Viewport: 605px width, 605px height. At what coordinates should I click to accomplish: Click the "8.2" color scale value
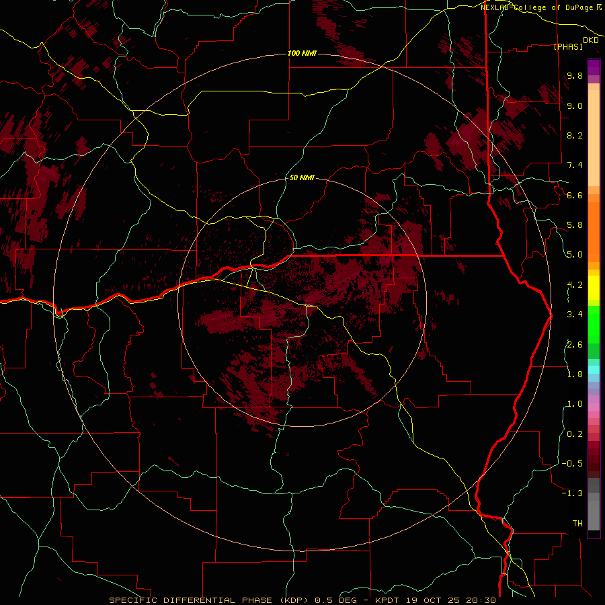pyautogui.click(x=575, y=135)
